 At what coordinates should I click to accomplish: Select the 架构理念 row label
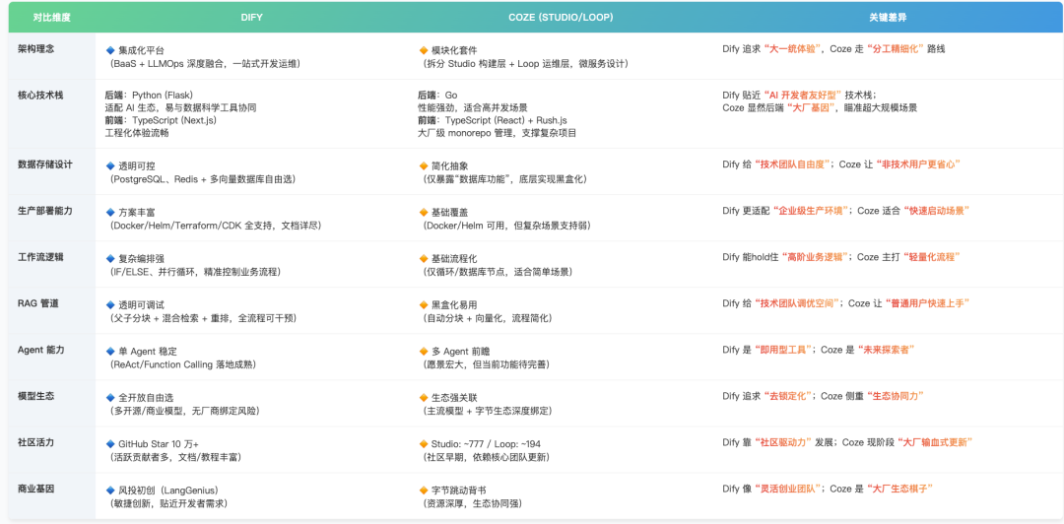tap(34, 49)
